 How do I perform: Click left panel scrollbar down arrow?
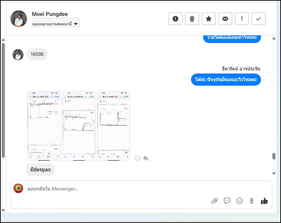click(3, 210)
